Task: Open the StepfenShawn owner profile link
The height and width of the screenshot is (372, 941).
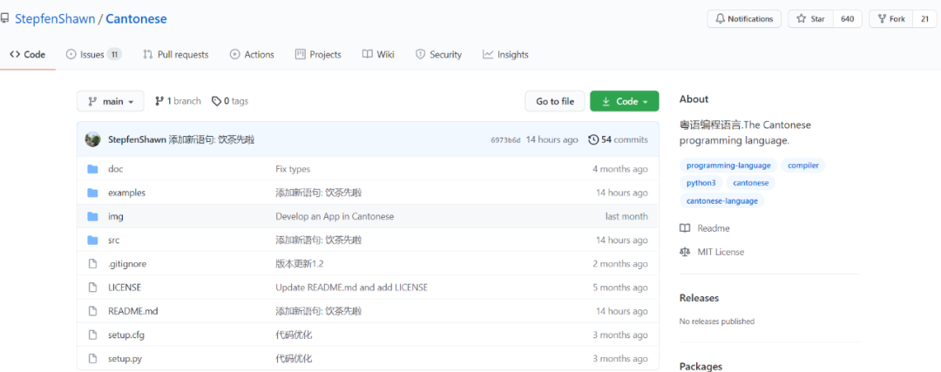Action: pos(55,18)
